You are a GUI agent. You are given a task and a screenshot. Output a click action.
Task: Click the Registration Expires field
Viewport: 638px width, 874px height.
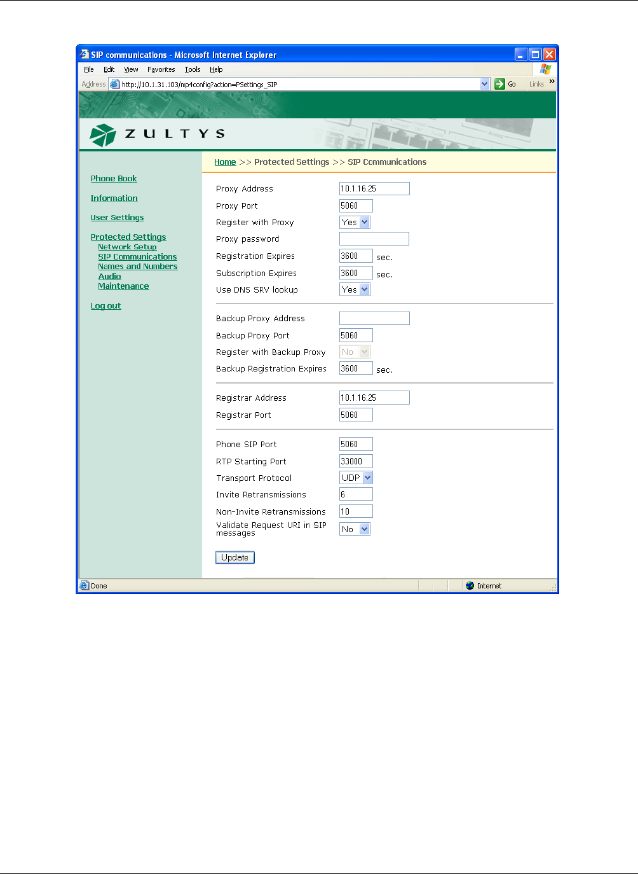pos(356,256)
